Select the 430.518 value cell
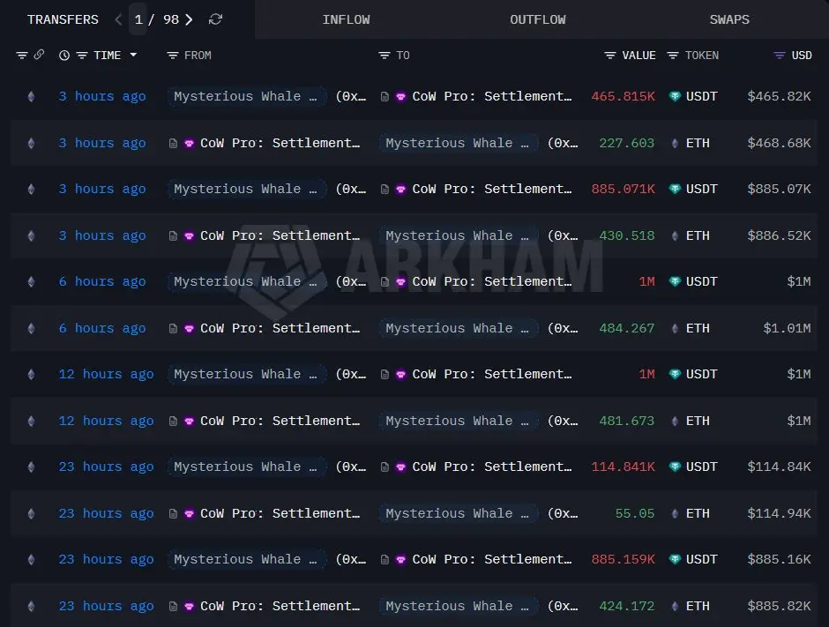The height and width of the screenshot is (627, 829). [x=626, y=235]
